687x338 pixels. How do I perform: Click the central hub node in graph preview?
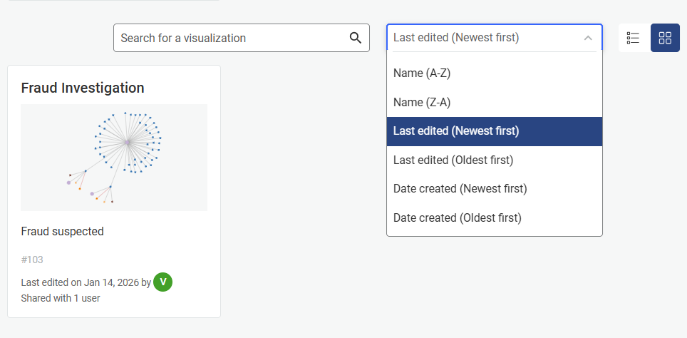tap(128, 143)
